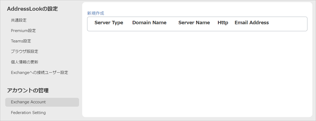The image size is (316, 121).
Task: Click the AddressLookの設定 section heading
Action: 33,9
